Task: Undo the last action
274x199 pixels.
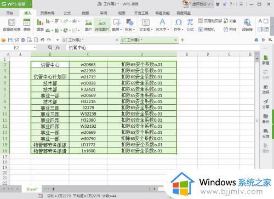Action: [x=43, y=39]
